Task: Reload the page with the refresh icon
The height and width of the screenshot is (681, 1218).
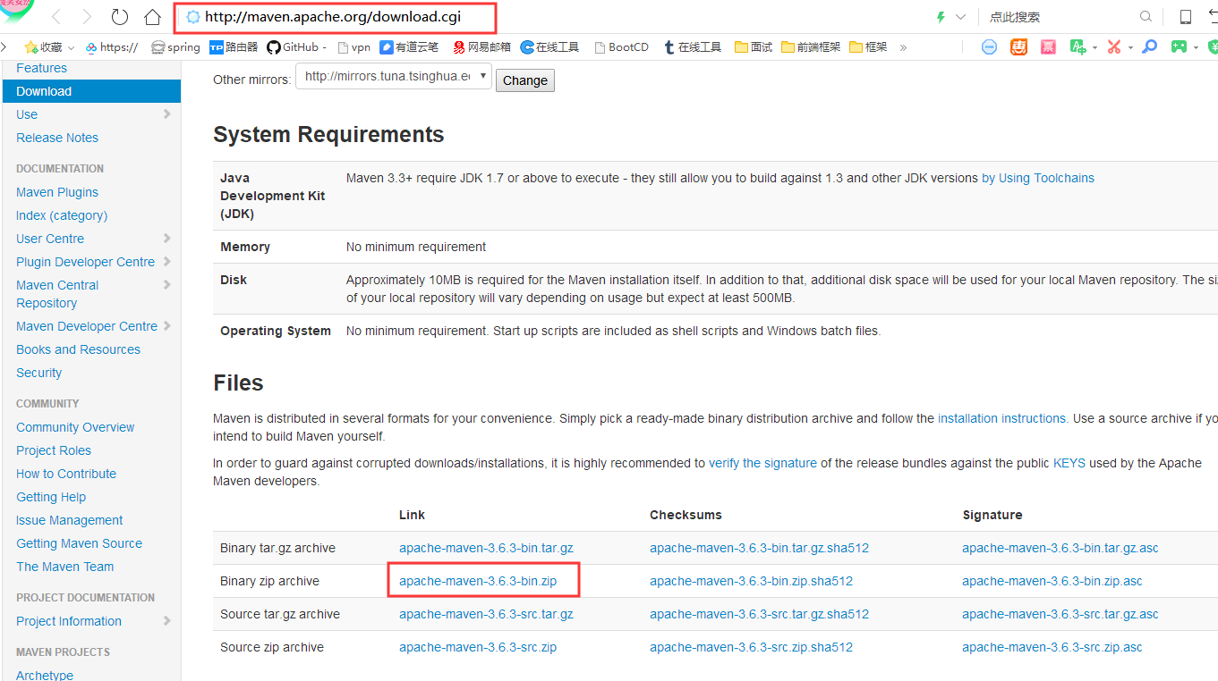Action: (119, 17)
